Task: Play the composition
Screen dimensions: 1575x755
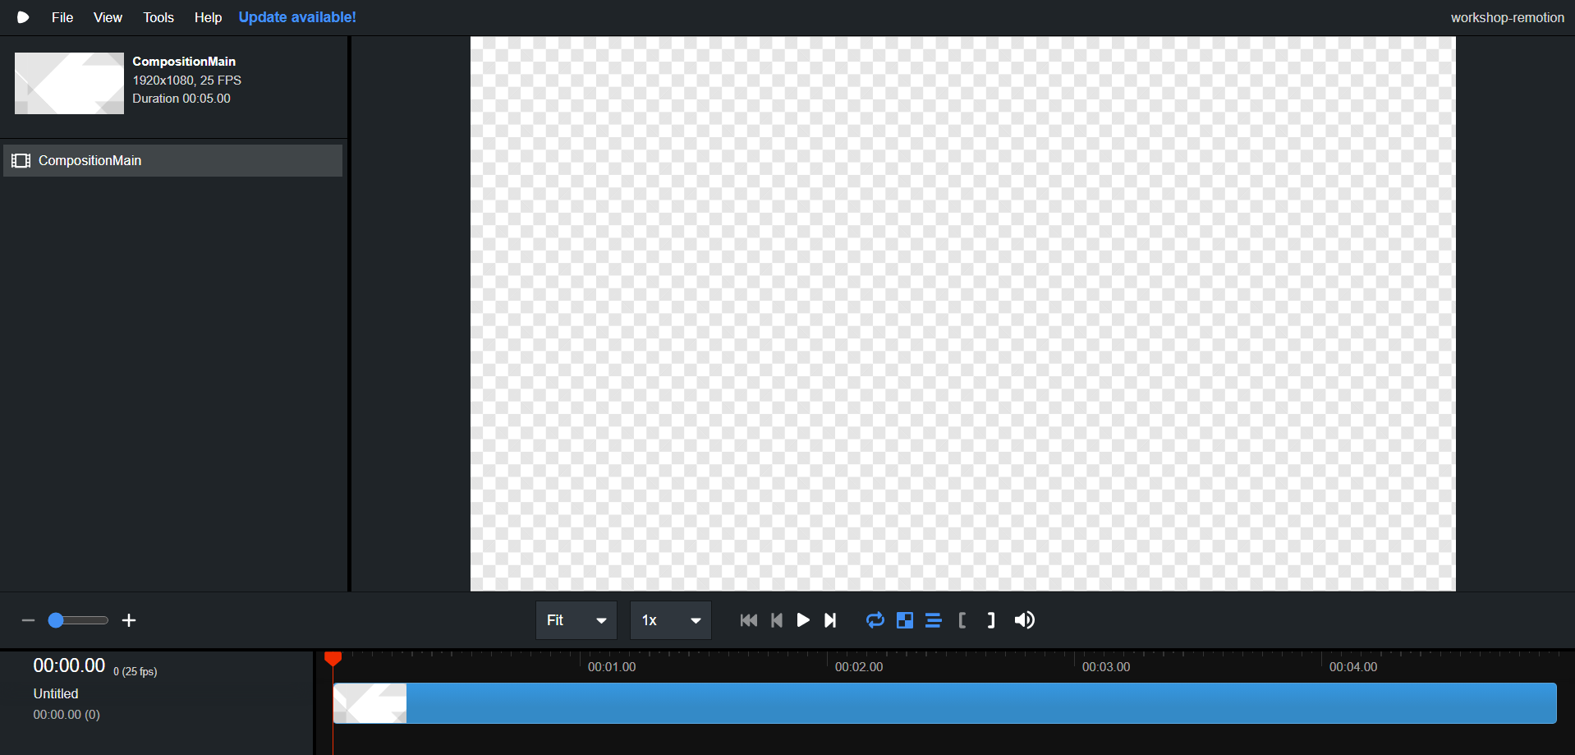Action: (803, 620)
